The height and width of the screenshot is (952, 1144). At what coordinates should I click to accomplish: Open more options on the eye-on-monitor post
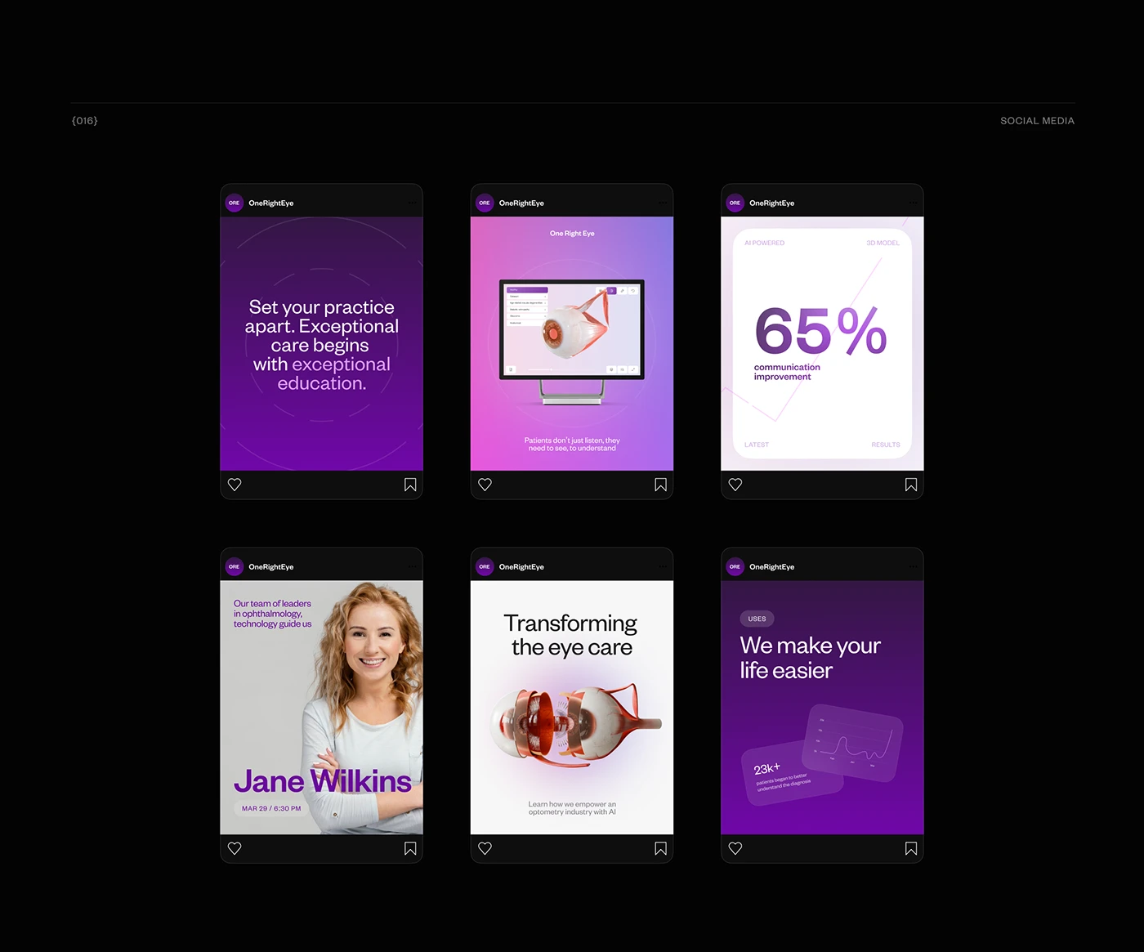(662, 203)
